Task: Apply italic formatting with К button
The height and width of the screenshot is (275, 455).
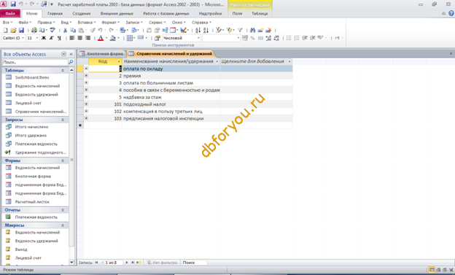Action: [x=52, y=38]
